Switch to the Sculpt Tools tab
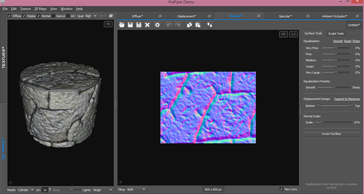Screen dimensions: 364x194 336,34
